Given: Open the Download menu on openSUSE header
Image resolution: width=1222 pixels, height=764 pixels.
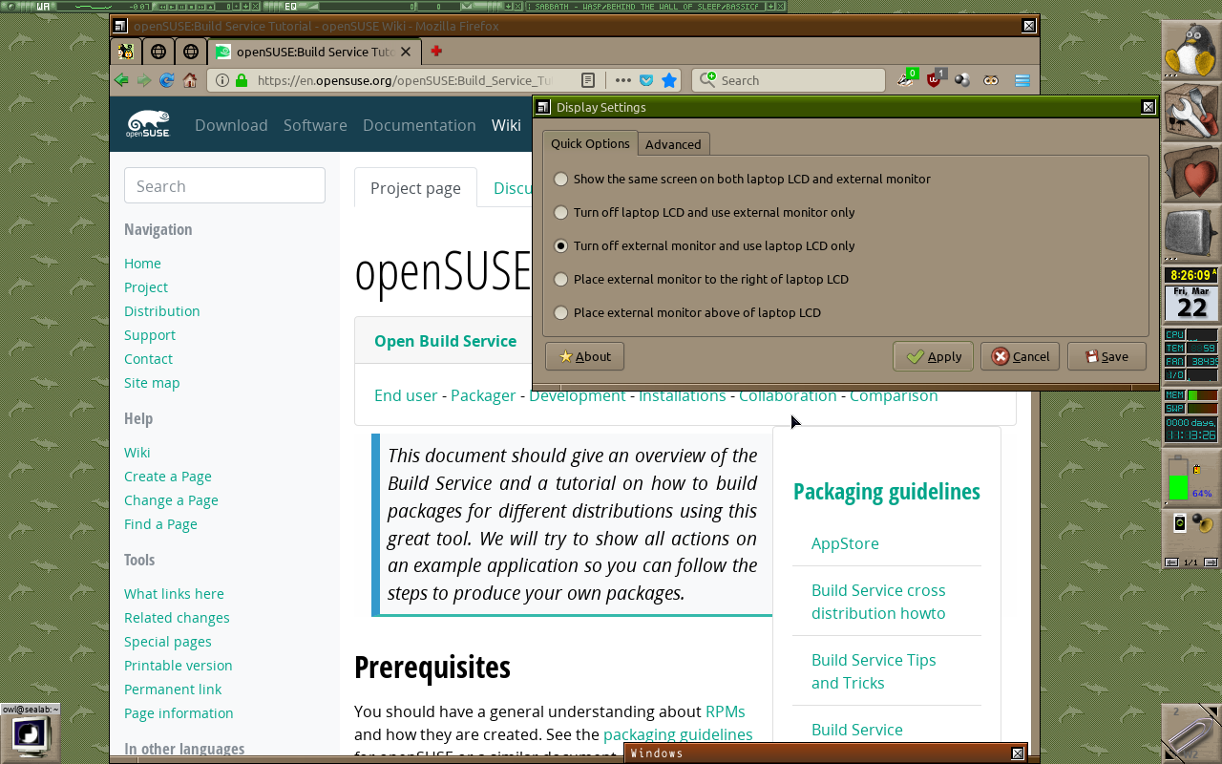Looking at the screenshot, I should coord(231,125).
